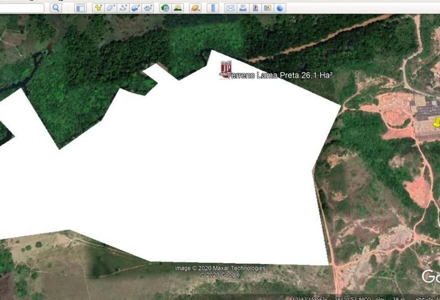Click the Terreno Lama Preta 26,1 Ha² label
Image resolution: width=440 pixels, height=300 pixels.
pyautogui.click(x=280, y=75)
